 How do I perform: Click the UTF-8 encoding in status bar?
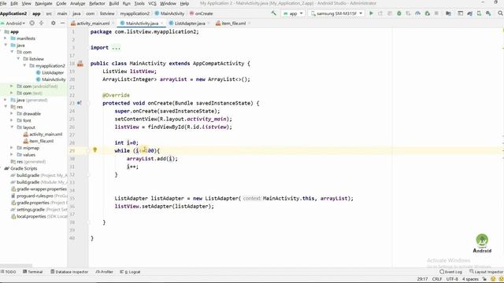click(x=452, y=279)
